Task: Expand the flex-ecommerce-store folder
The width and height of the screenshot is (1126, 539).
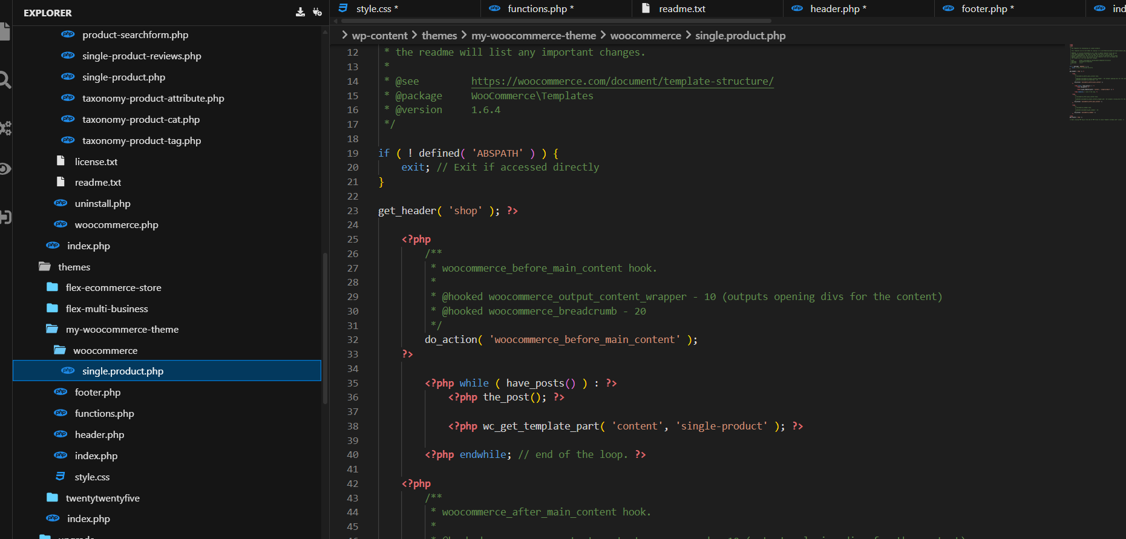Action: click(x=53, y=287)
